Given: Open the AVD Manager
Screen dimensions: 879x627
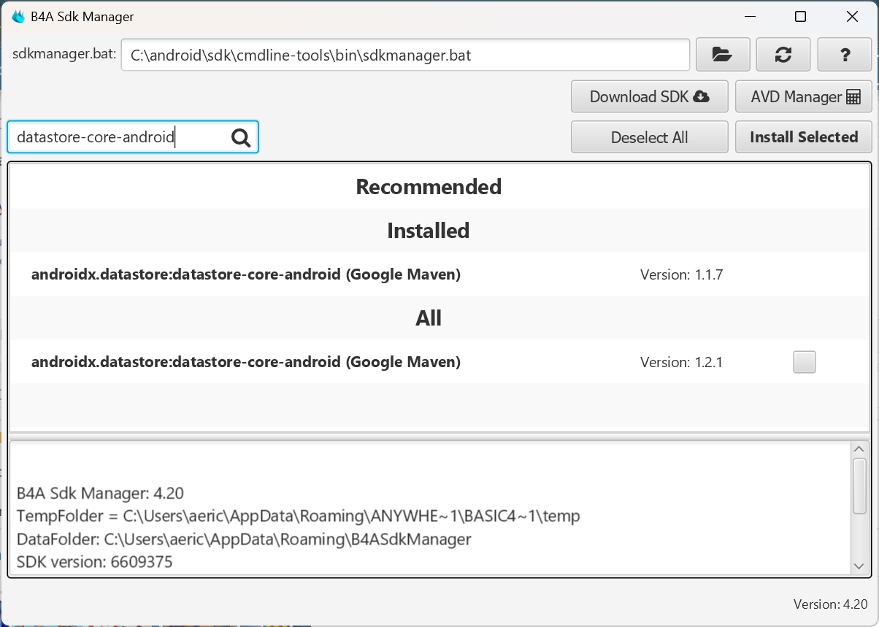Looking at the screenshot, I should coord(804,97).
